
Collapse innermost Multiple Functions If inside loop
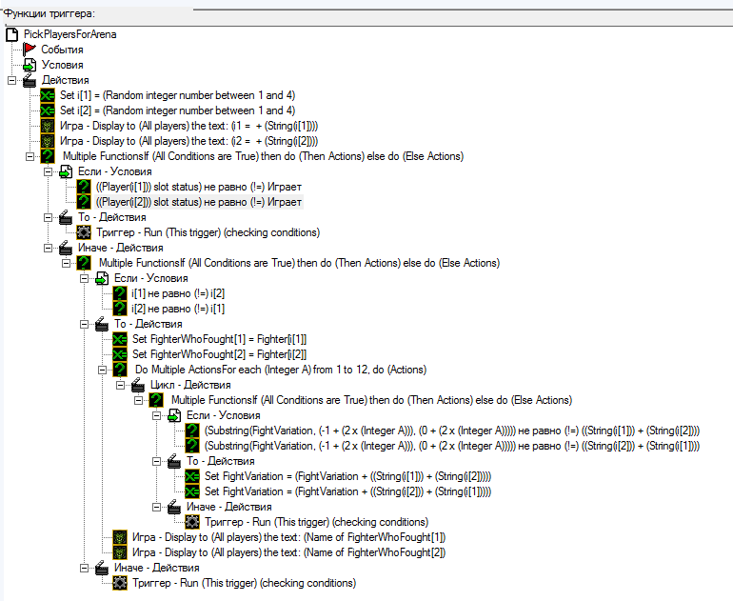(x=138, y=400)
